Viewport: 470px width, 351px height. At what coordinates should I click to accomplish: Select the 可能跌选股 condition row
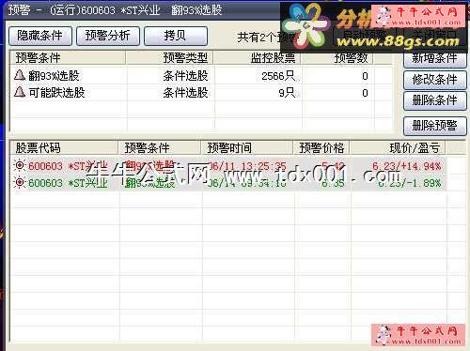tap(200, 93)
